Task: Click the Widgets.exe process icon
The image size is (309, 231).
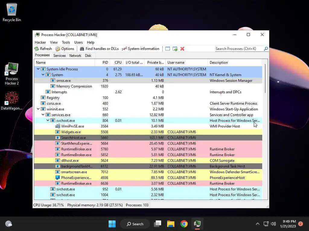Action: pyautogui.click(x=58, y=132)
